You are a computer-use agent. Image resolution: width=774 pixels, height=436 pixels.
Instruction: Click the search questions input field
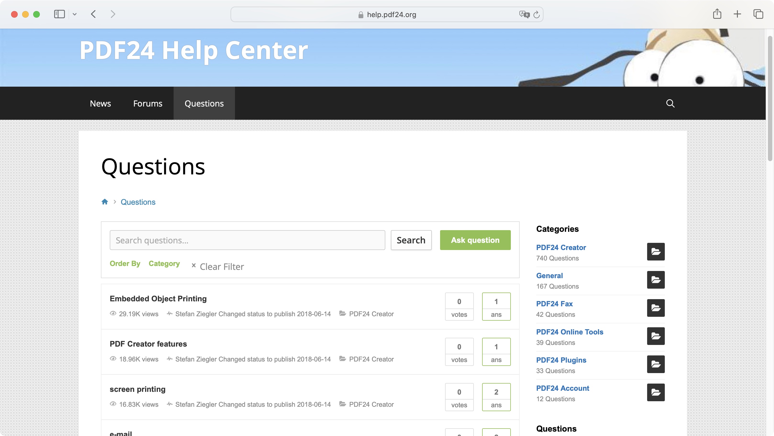[247, 240]
